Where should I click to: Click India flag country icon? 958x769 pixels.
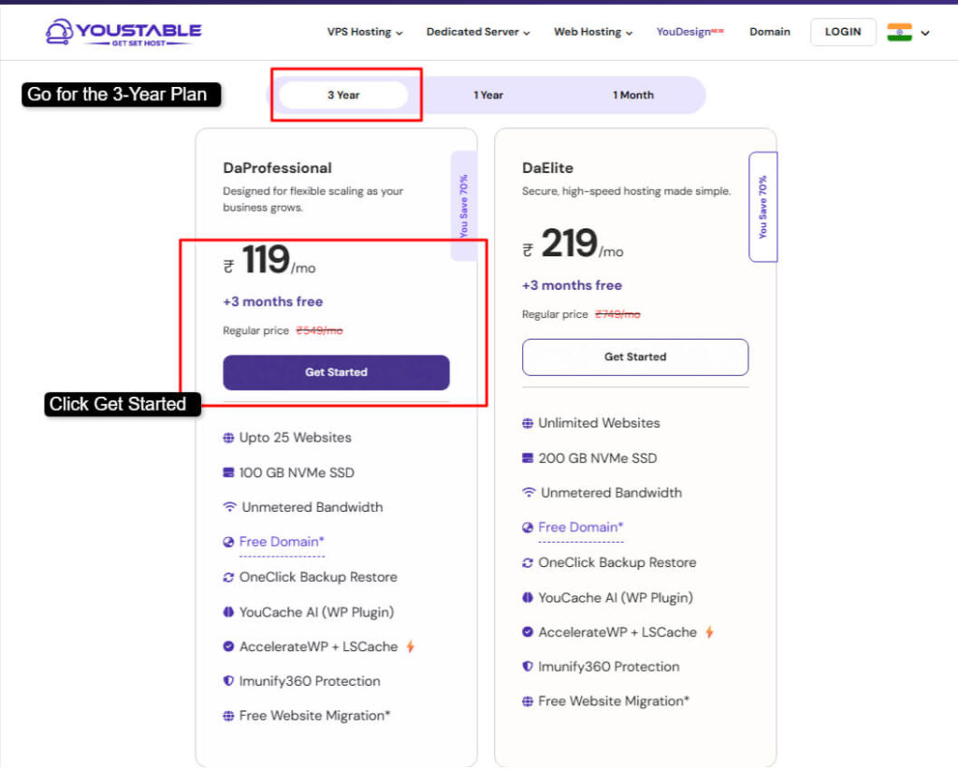(x=899, y=32)
